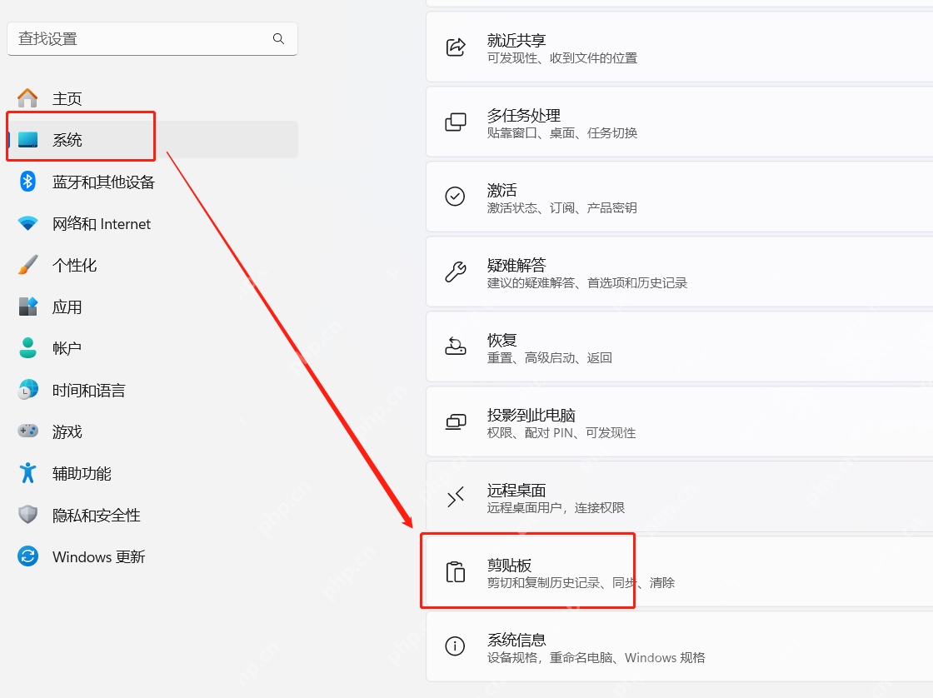Open Windows 更新 settings category

(x=99, y=557)
